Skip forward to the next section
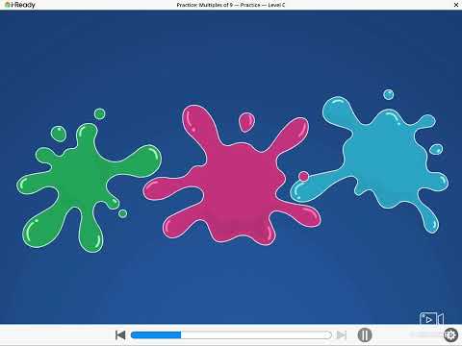 point(342,335)
